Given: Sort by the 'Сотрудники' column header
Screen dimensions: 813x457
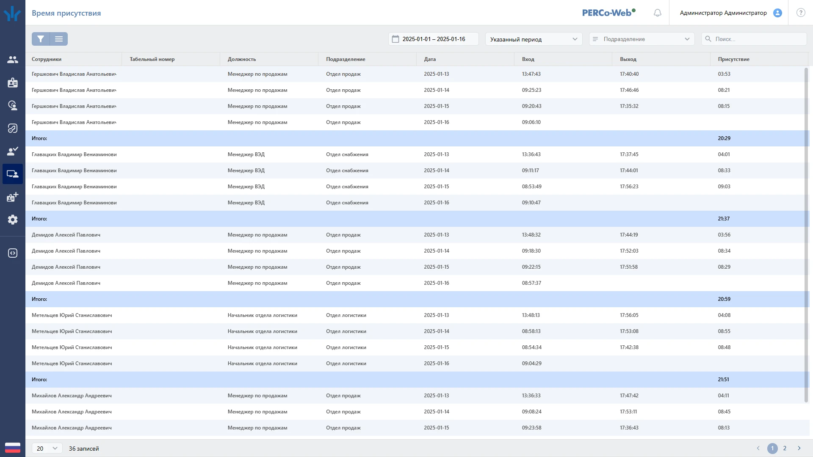Looking at the screenshot, I should click(47, 59).
